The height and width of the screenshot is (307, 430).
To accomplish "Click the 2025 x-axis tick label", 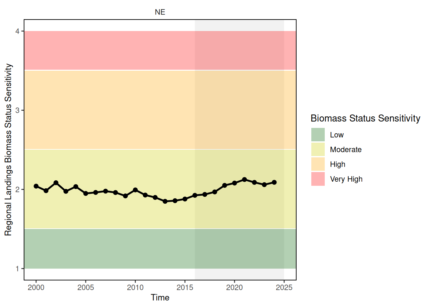I will [284, 287].
